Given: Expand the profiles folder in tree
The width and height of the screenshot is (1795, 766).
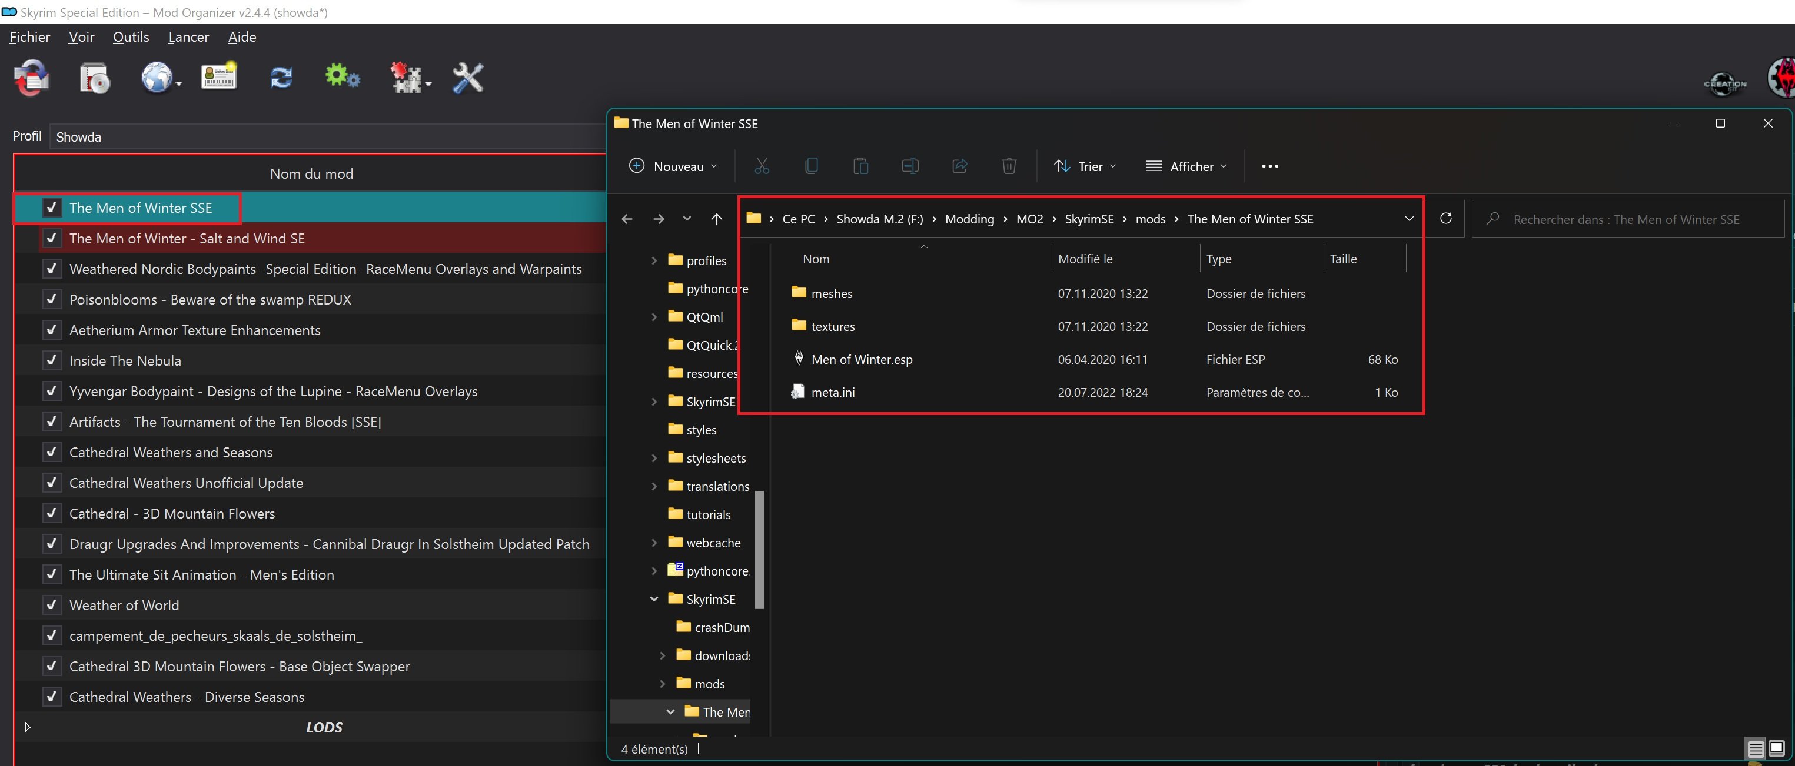Looking at the screenshot, I should [x=654, y=260].
